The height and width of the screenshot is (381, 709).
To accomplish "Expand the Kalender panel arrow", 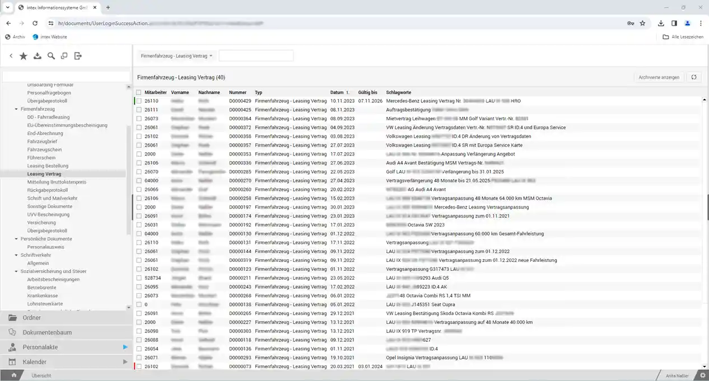I will 125,362.
